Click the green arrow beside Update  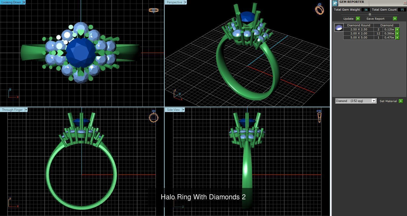click(358, 19)
